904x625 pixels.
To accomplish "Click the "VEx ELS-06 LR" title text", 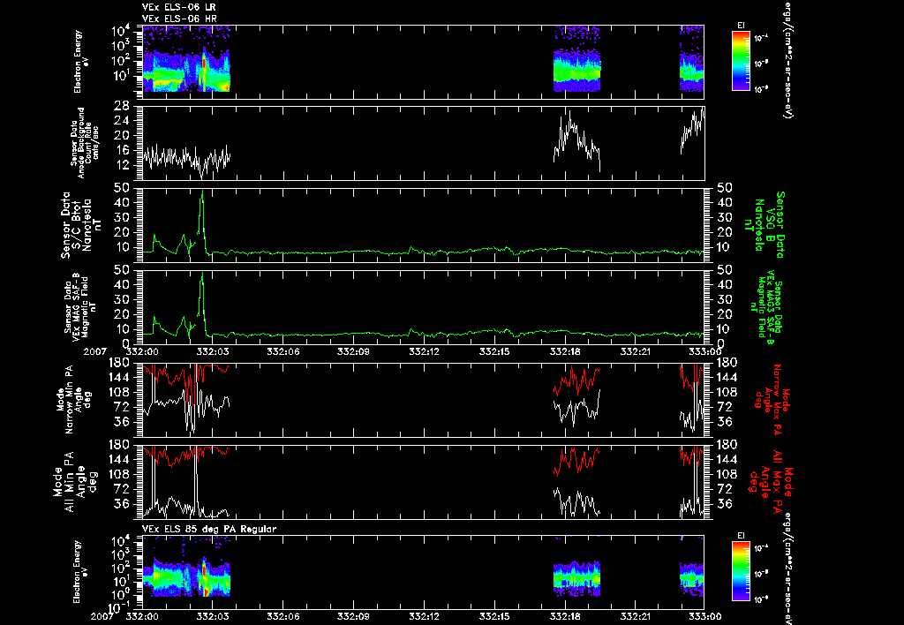I will 178,7.
